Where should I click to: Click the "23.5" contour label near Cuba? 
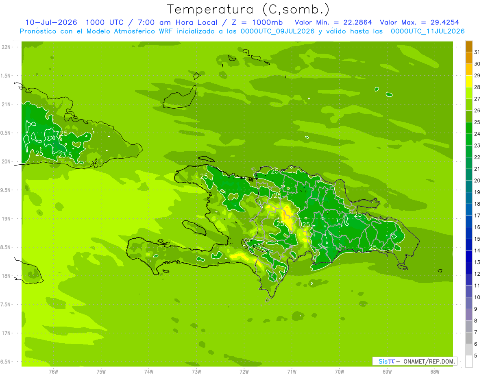click(65, 155)
